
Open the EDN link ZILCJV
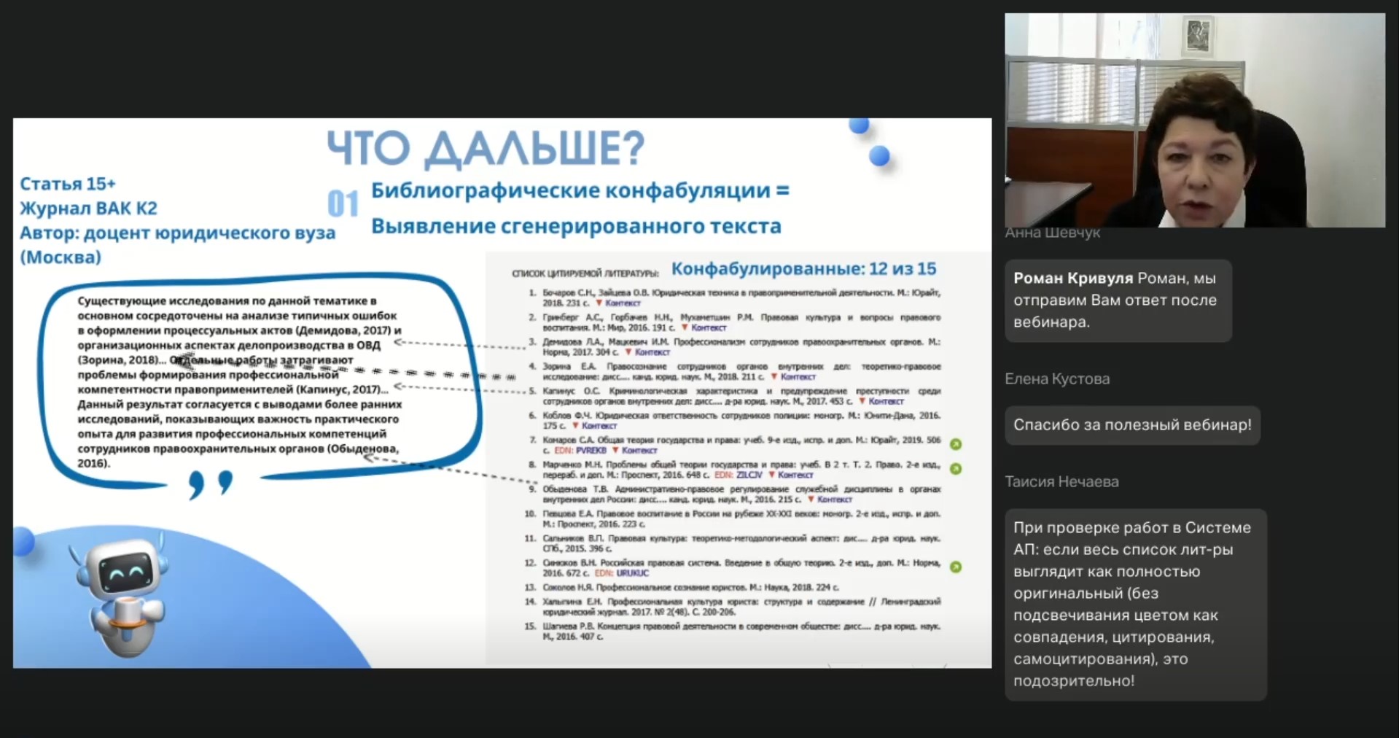pos(749,475)
